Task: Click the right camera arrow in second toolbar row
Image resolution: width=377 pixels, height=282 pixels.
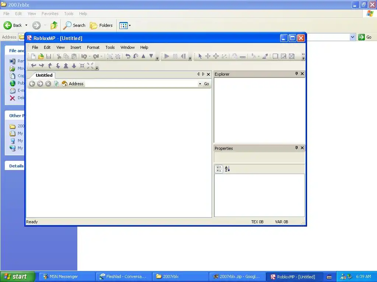Action: 42,65
